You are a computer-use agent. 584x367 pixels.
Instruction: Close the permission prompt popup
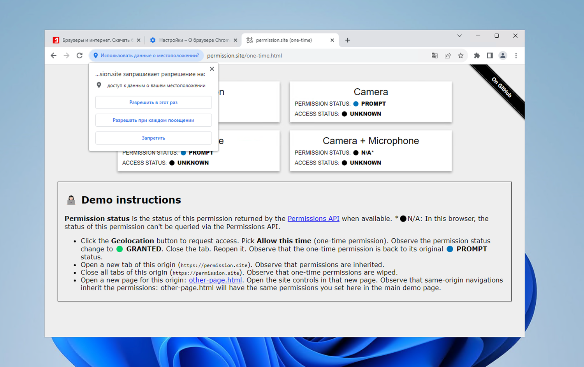pos(212,69)
